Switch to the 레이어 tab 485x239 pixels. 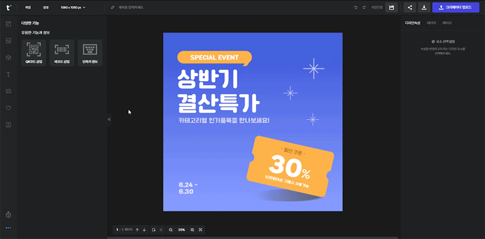coord(431,23)
